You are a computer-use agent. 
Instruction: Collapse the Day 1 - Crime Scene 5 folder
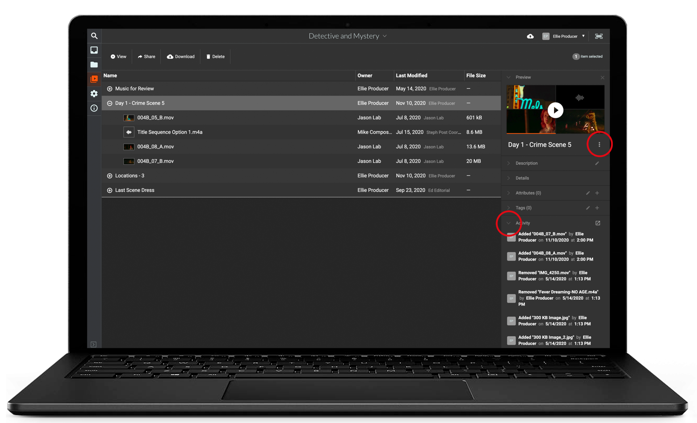click(110, 103)
